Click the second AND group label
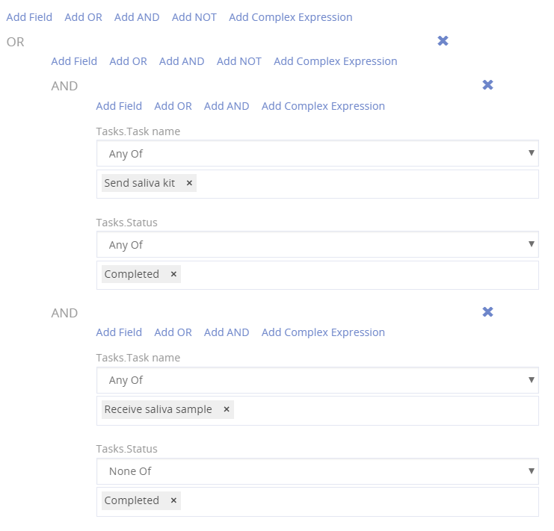 pyautogui.click(x=64, y=313)
